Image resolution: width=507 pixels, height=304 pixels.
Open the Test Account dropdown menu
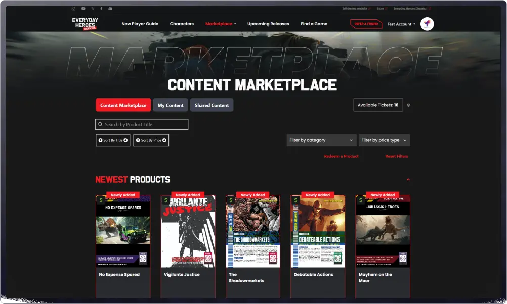401,24
